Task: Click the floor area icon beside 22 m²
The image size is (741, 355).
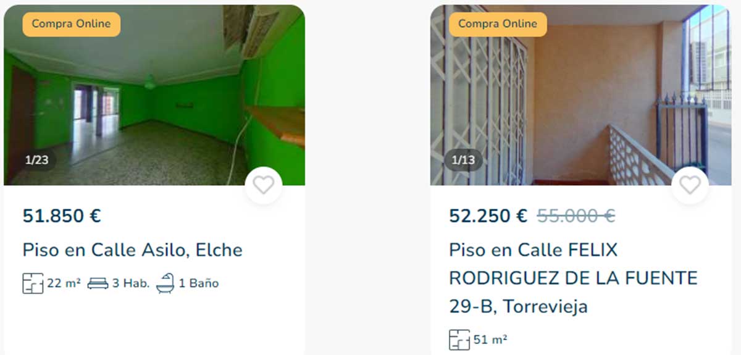Action: (x=33, y=283)
